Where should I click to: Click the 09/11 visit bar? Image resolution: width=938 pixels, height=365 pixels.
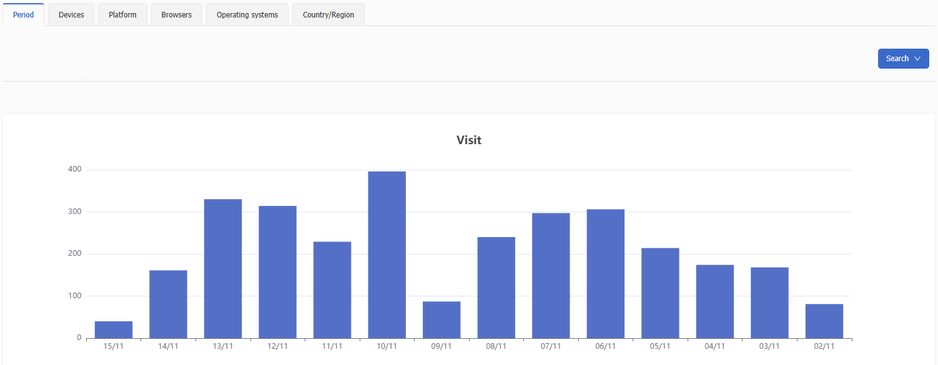pos(442,319)
